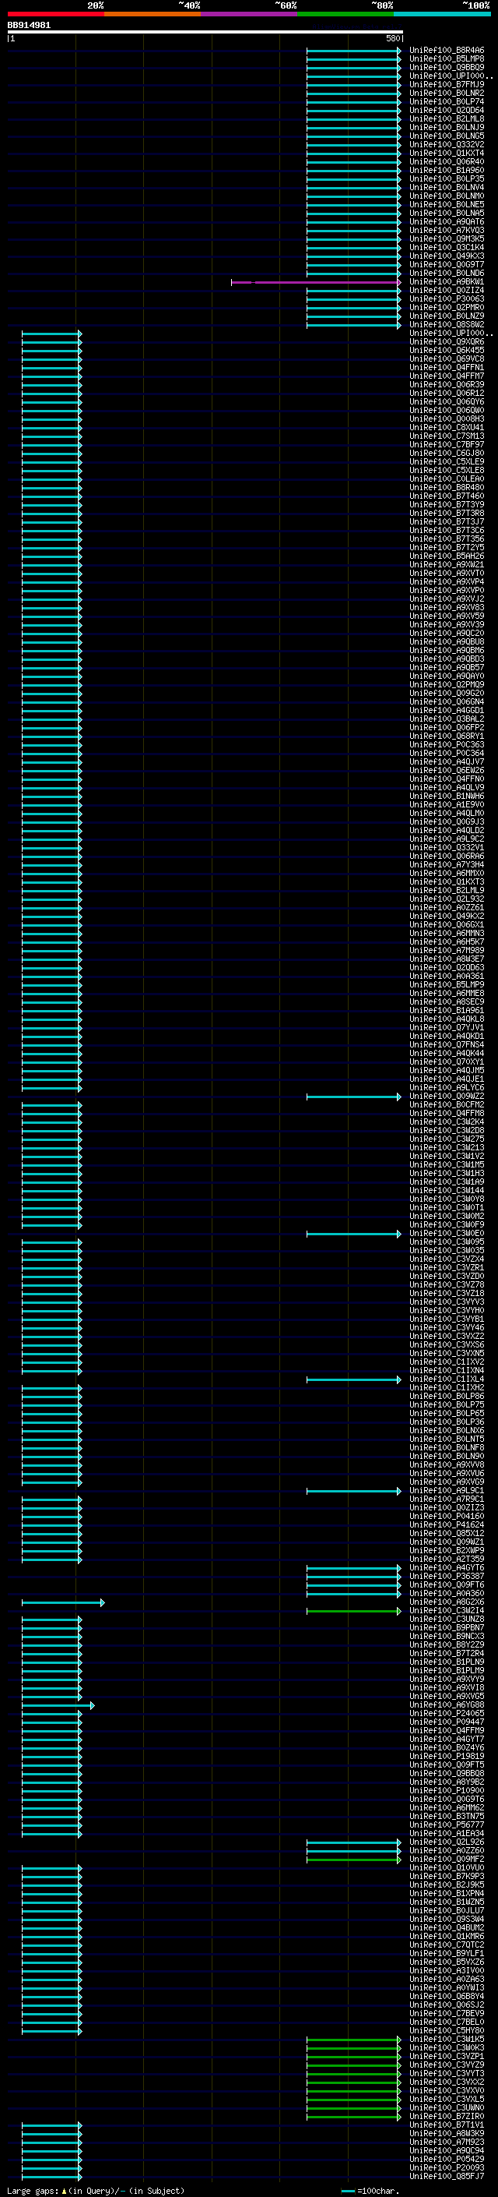Click the purple alignment bar for UniRef100_A9BKW1
498x2197 pixels.
coord(316,282)
